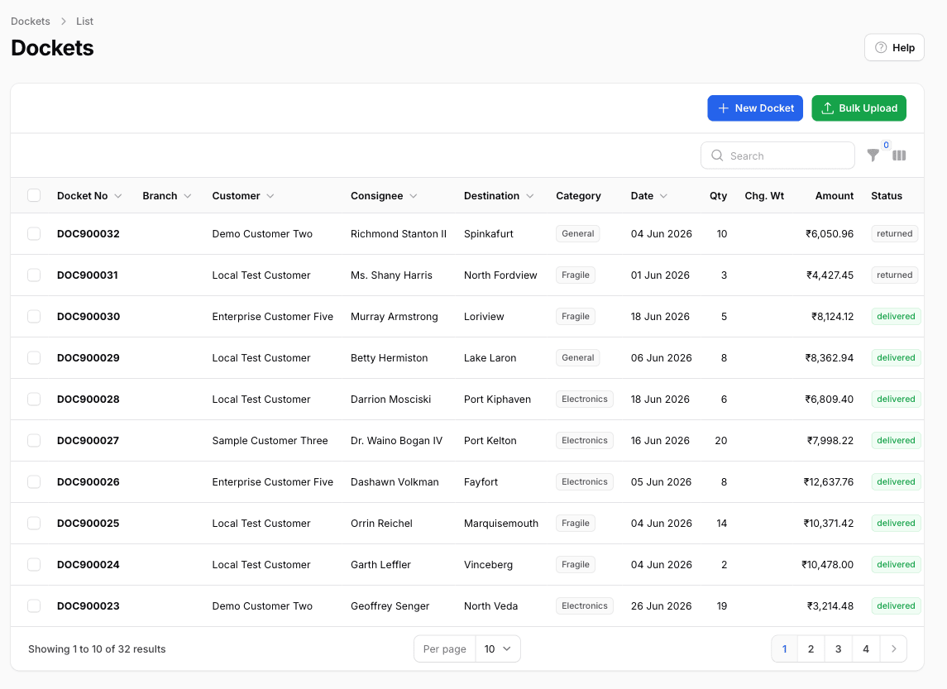
Task: Click the plus icon in New Docket
Action: [x=723, y=108]
